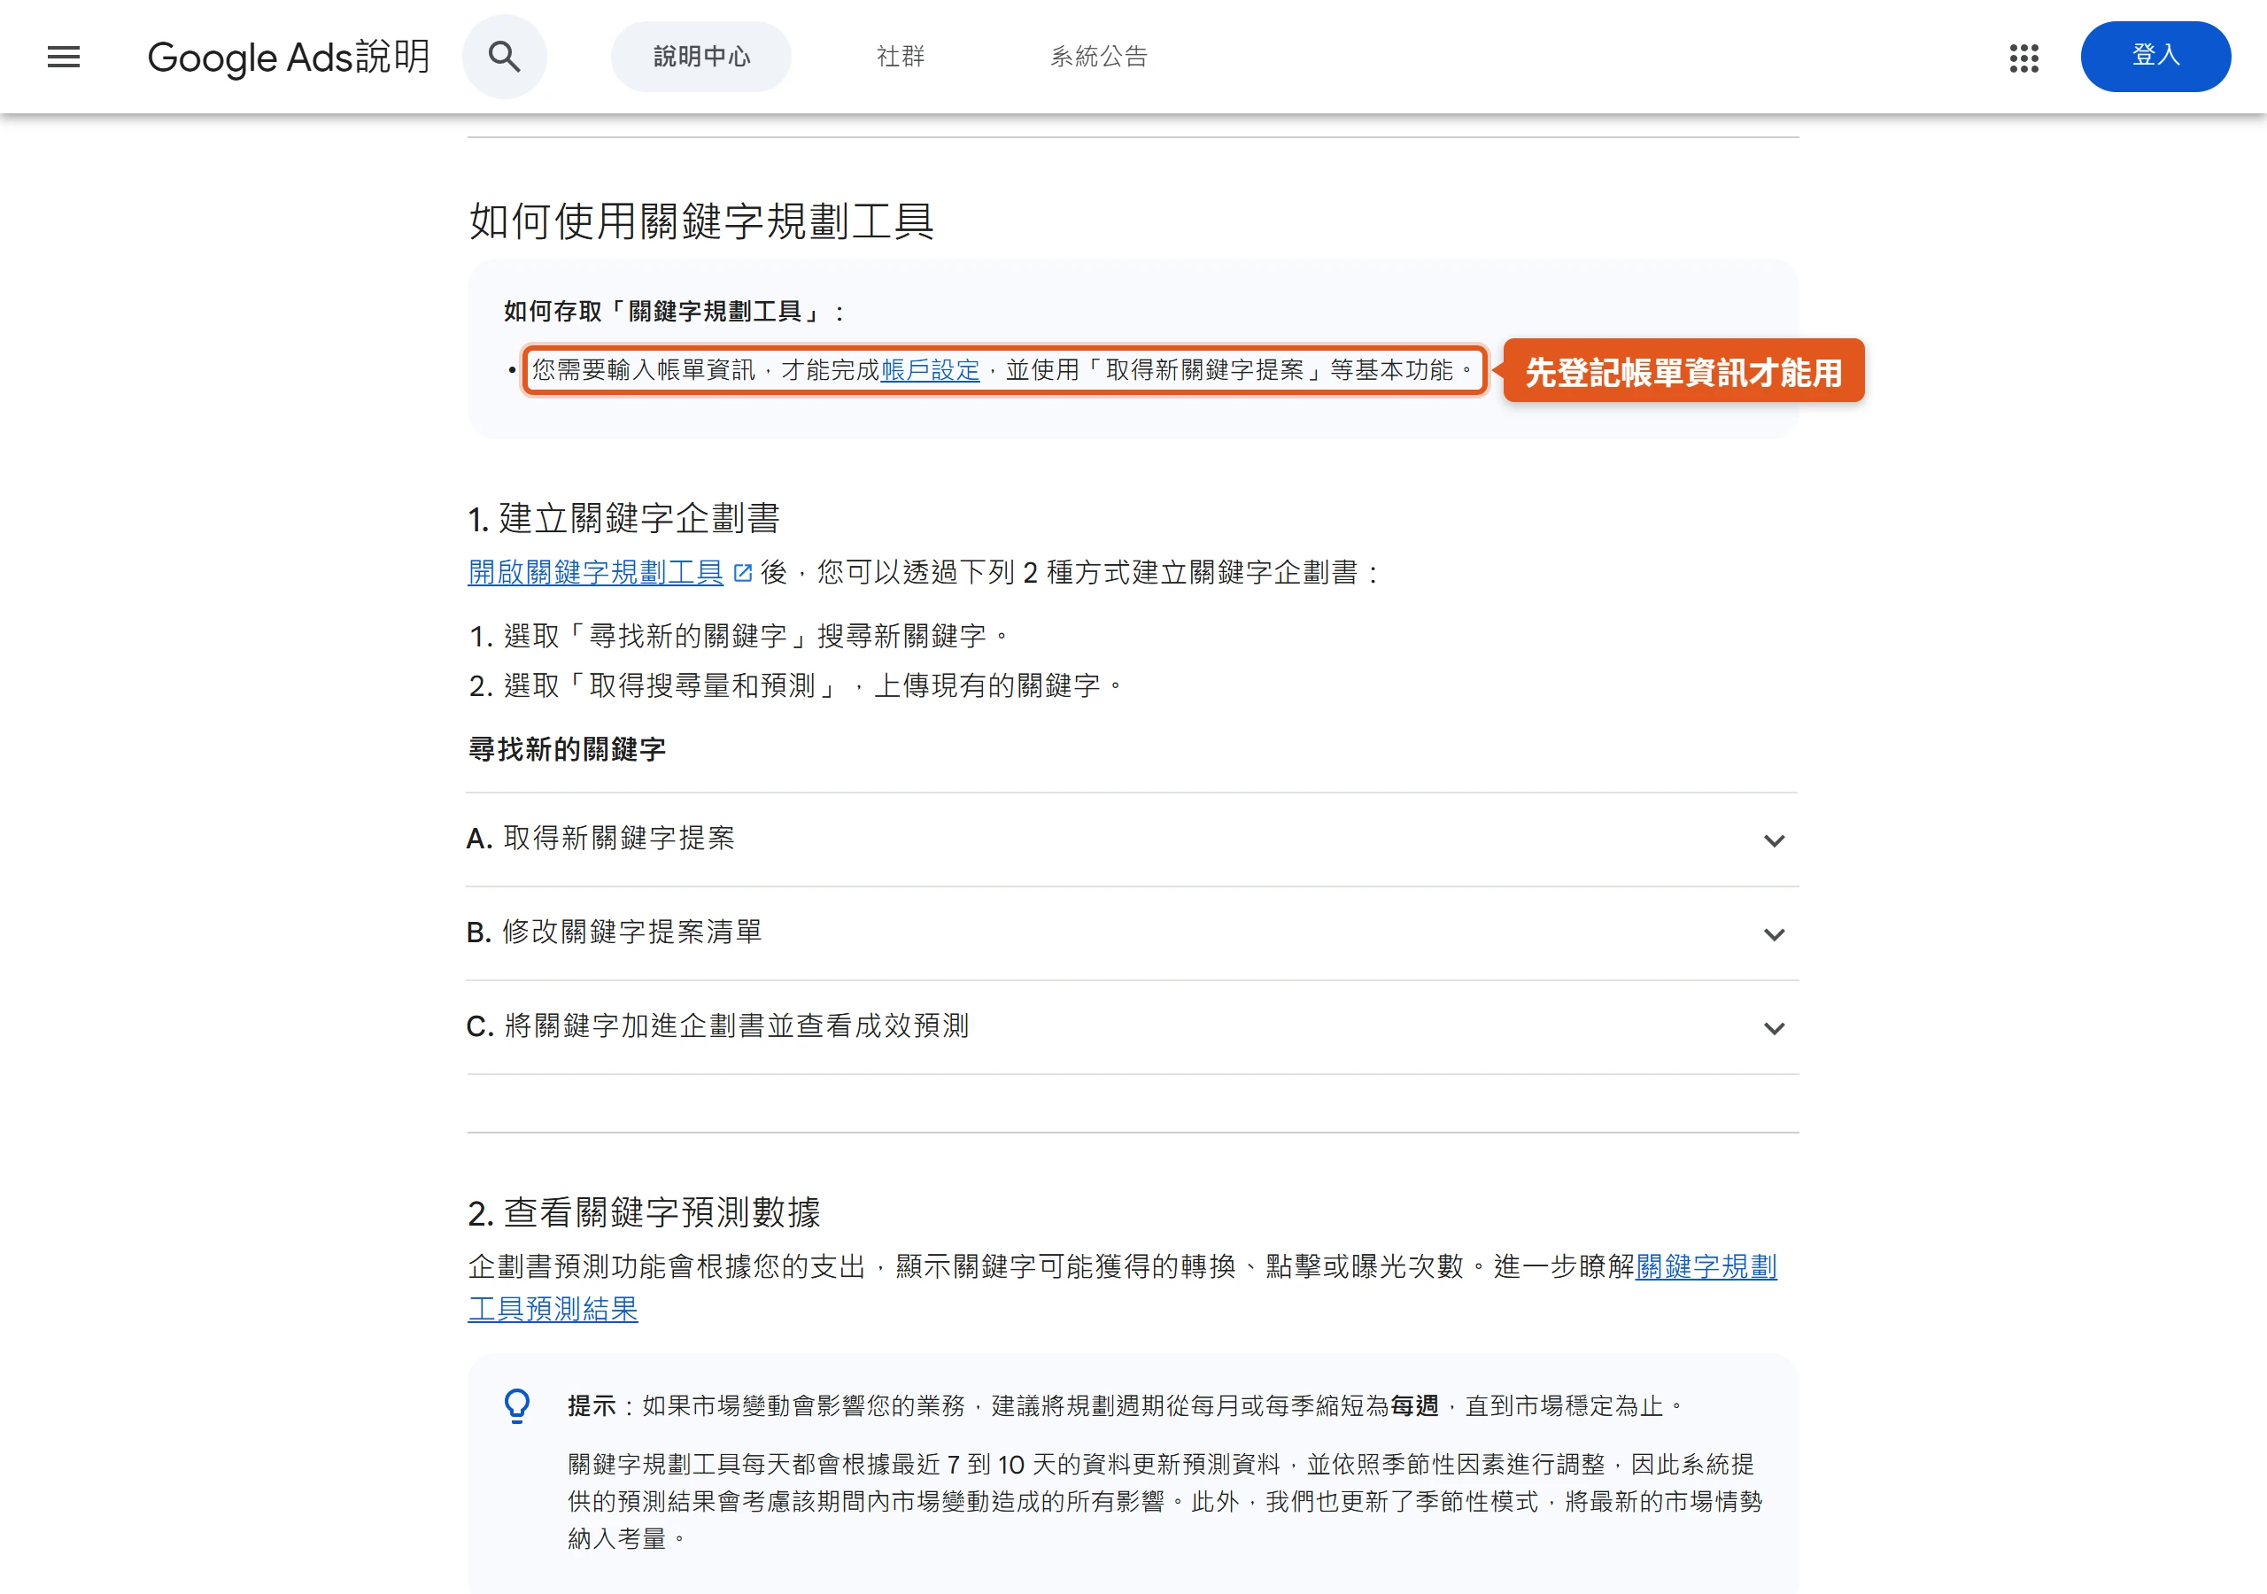Click heading 2. 查看關鍵字預測數據
2267x1594 pixels.
(x=644, y=1213)
